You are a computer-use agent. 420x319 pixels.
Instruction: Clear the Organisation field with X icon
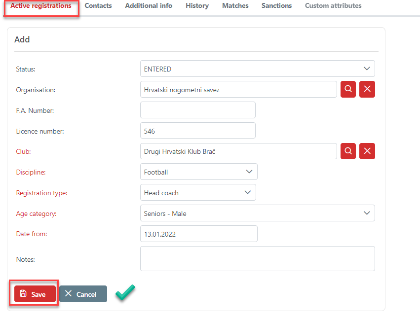pyautogui.click(x=367, y=89)
